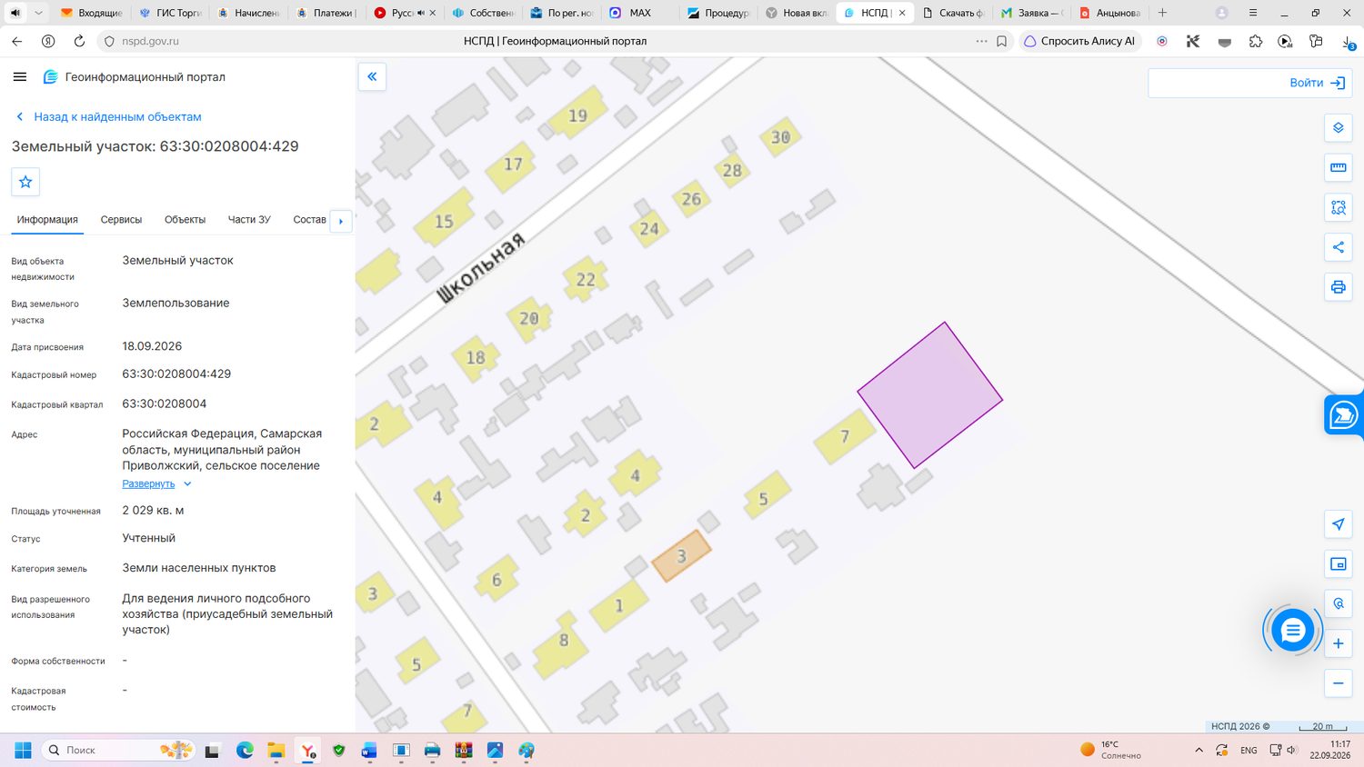Image resolution: width=1364 pixels, height=767 pixels.
Task: Select the ruler measurement tool
Action: click(x=1339, y=168)
